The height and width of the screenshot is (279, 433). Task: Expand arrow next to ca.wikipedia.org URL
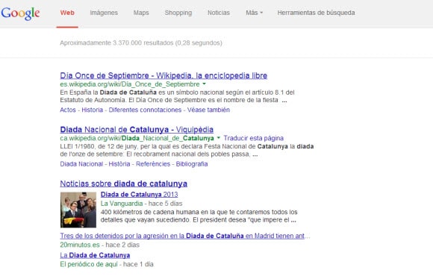(x=219, y=137)
